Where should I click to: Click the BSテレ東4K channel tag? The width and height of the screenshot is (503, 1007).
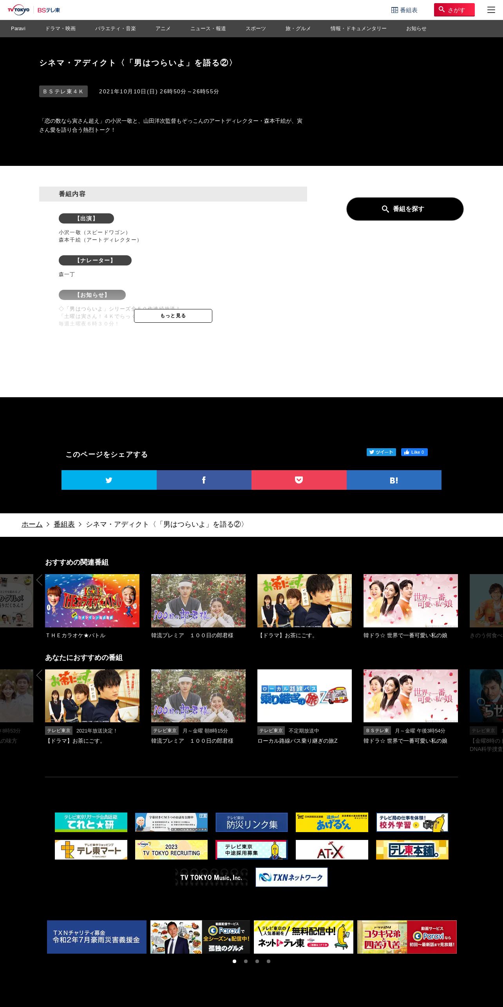pyautogui.click(x=63, y=91)
